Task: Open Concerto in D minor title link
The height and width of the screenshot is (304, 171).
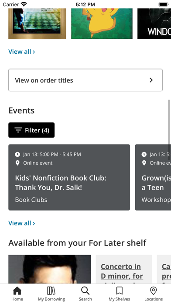Action: (122, 271)
